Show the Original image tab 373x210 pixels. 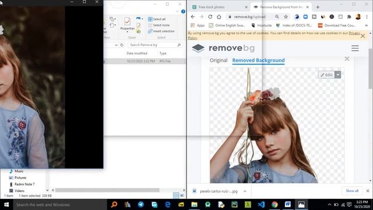pyautogui.click(x=219, y=61)
